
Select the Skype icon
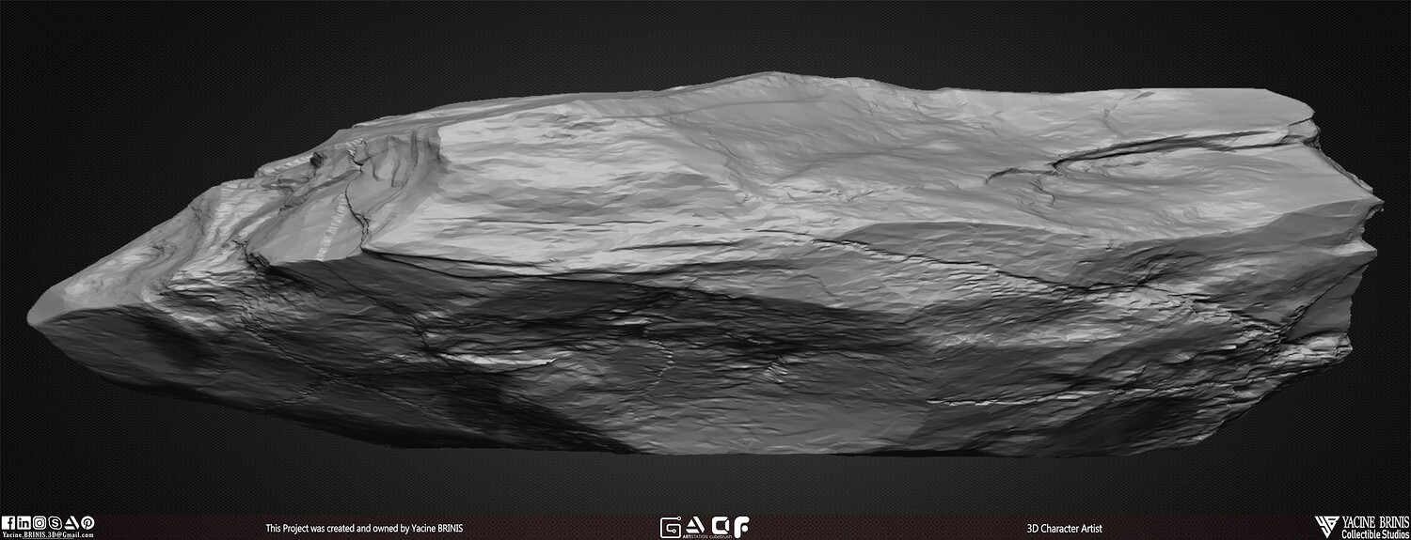point(55,522)
